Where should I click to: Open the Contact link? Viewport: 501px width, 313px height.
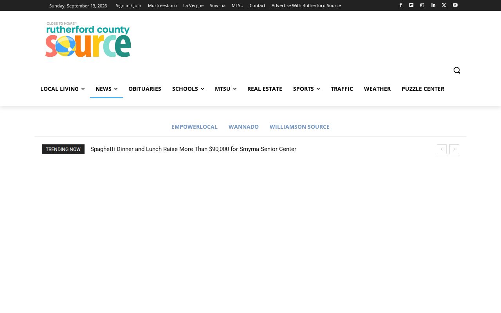pos(258,5)
